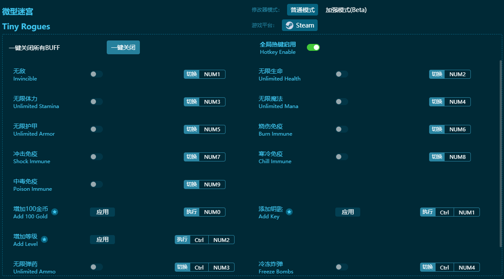This screenshot has width=504, height=279.
Task: Toggle Freeze Bombs switch
Action: pos(341,267)
